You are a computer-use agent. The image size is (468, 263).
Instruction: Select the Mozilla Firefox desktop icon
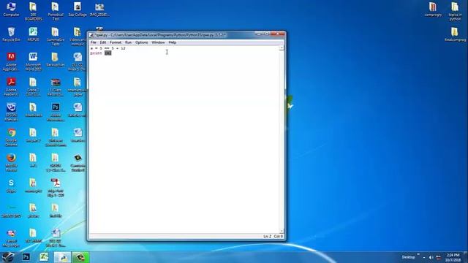[12, 162]
